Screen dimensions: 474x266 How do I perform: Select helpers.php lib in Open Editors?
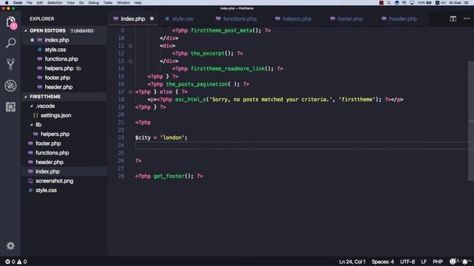pos(64,68)
